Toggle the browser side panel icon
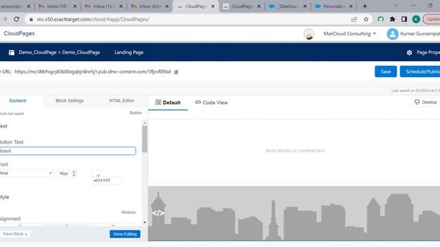The height and width of the screenshot is (247, 440). pos(404,19)
